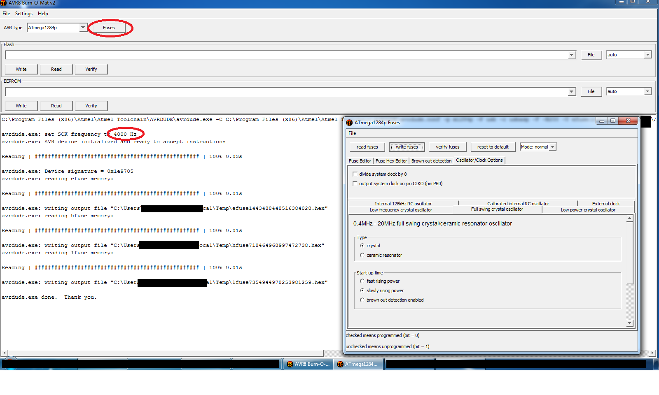The height and width of the screenshot is (395, 659).
Task: Click the '0.4MHz - 20MHz full swing' heading
Action: (x=432, y=223)
